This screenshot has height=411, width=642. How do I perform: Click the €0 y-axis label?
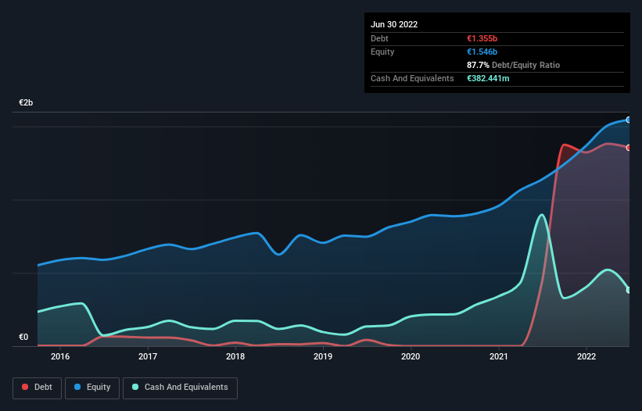point(23,338)
